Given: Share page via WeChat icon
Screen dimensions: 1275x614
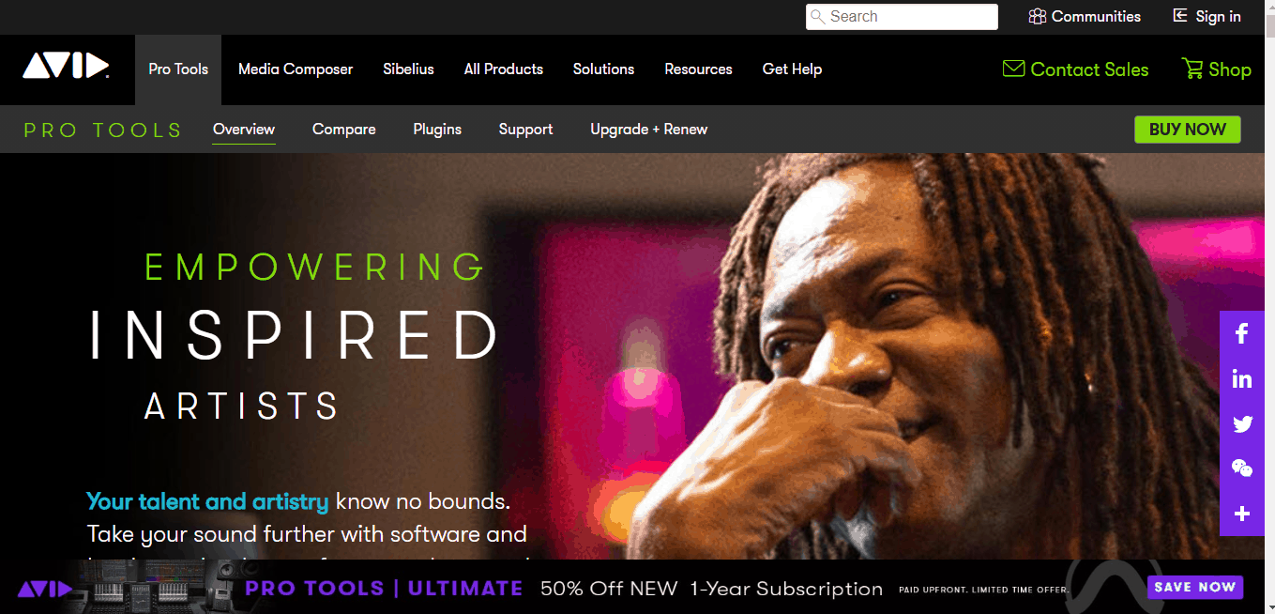Looking at the screenshot, I should point(1242,468).
